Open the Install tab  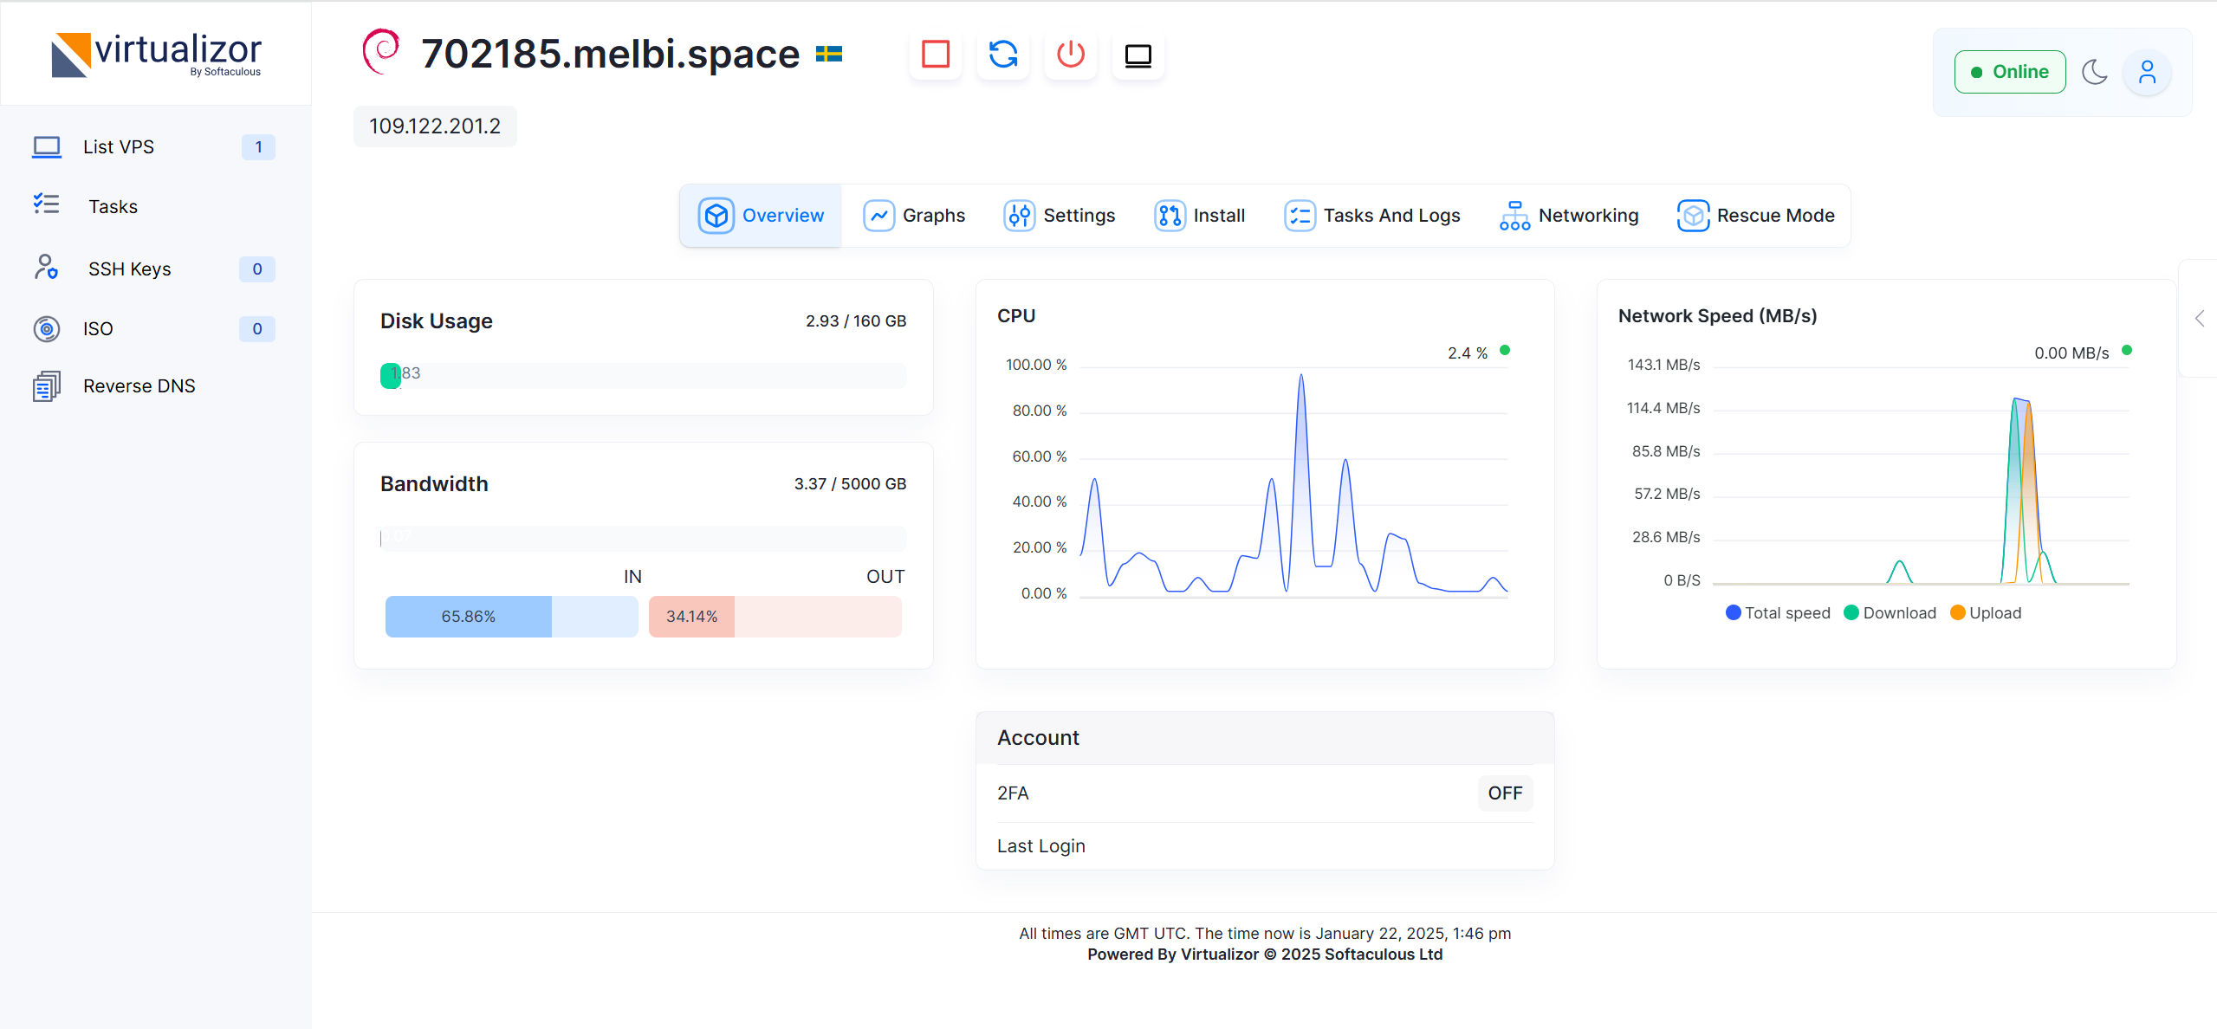(x=1200, y=216)
